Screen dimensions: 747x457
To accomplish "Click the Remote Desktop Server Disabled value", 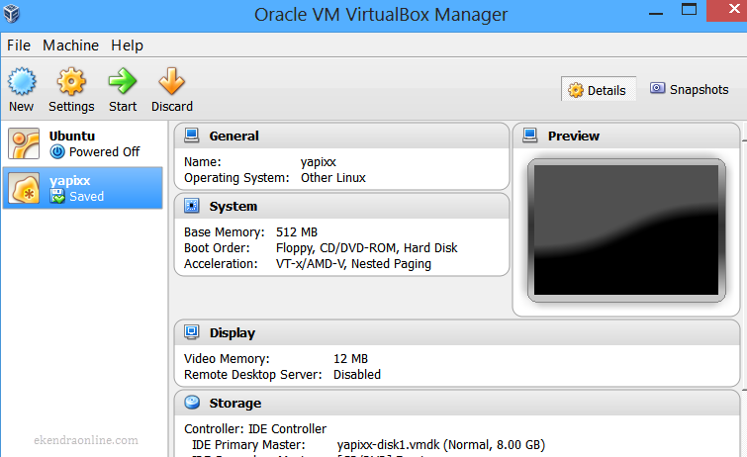I will [x=357, y=375].
